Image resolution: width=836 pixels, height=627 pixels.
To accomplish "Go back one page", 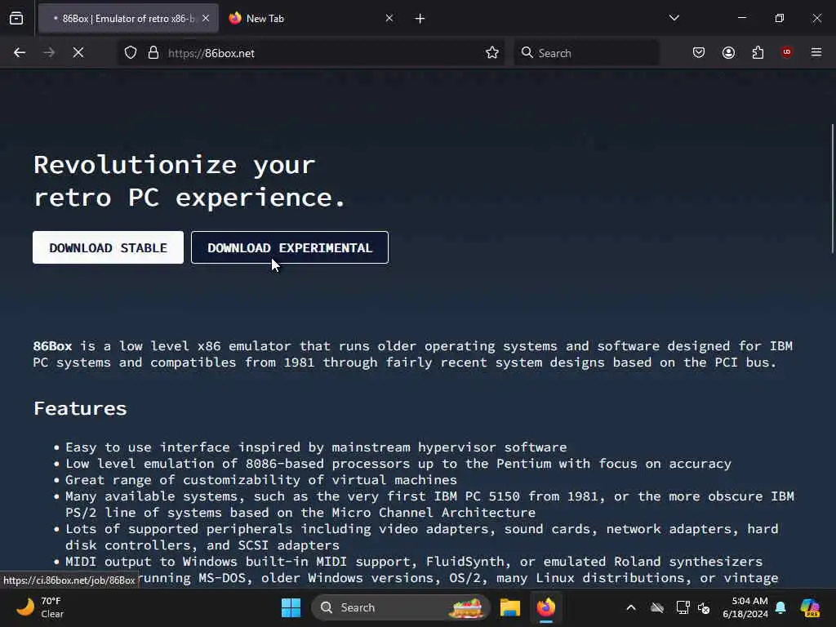I will 20,53.
